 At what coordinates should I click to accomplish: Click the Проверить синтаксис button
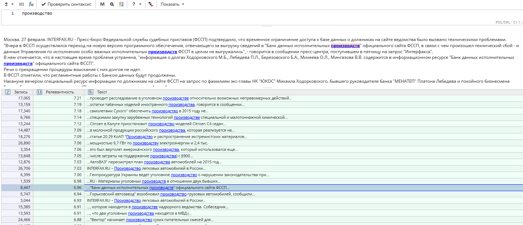pos(66,4)
